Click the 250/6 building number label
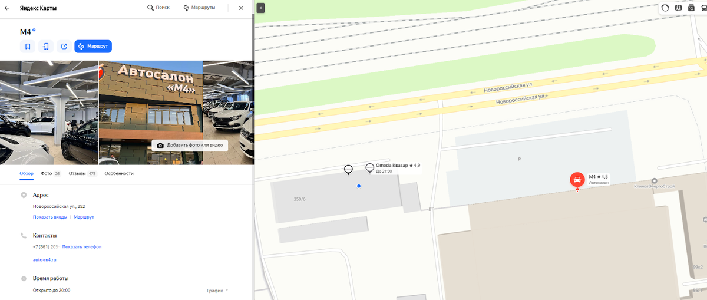Image resolution: width=707 pixels, height=300 pixels. click(300, 199)
